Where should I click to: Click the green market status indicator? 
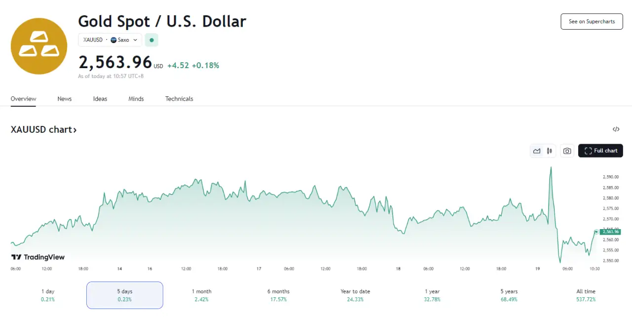point(152,40)
